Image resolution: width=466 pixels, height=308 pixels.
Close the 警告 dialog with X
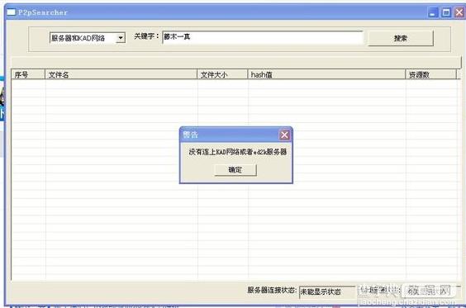pyautogui.click(x=284, y=135)
